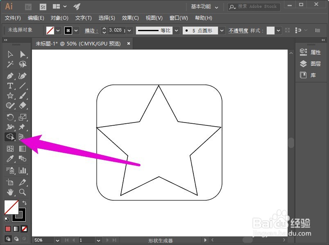
Task: Increase stroke weight with stepper arrows
Action: coord(104,29)
